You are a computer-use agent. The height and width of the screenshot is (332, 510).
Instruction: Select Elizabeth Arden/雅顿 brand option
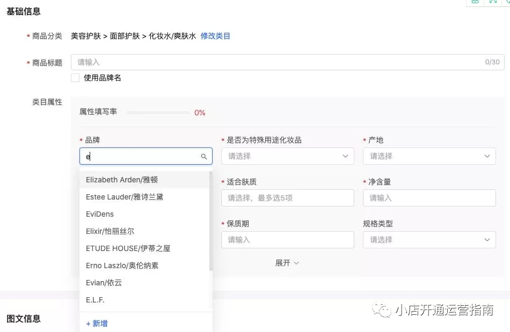(x=144, y=180)
